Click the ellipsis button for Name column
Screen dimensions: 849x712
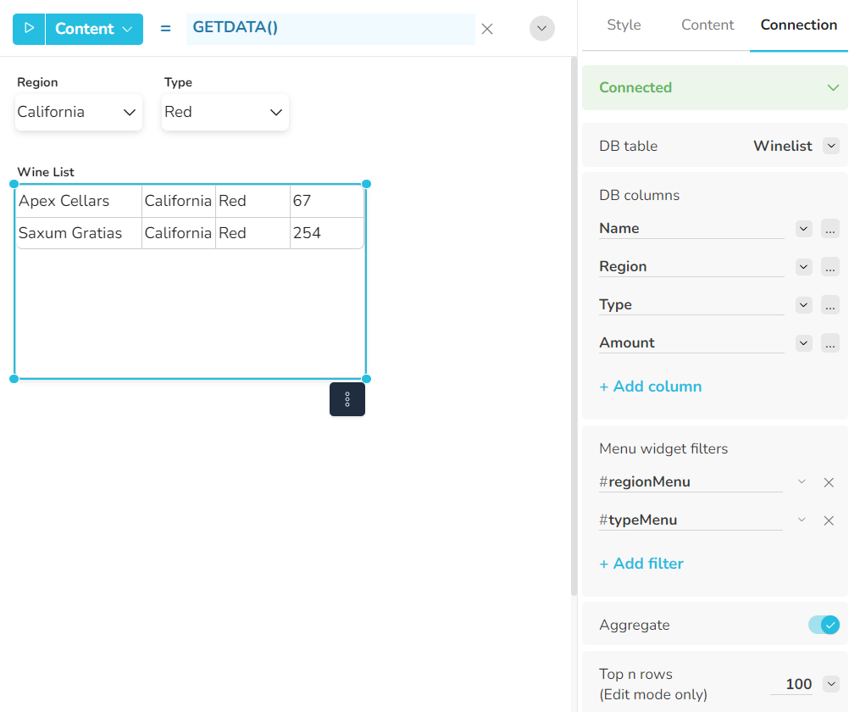830,229
